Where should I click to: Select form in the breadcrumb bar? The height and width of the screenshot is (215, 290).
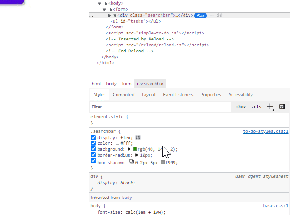click(127, 84)
